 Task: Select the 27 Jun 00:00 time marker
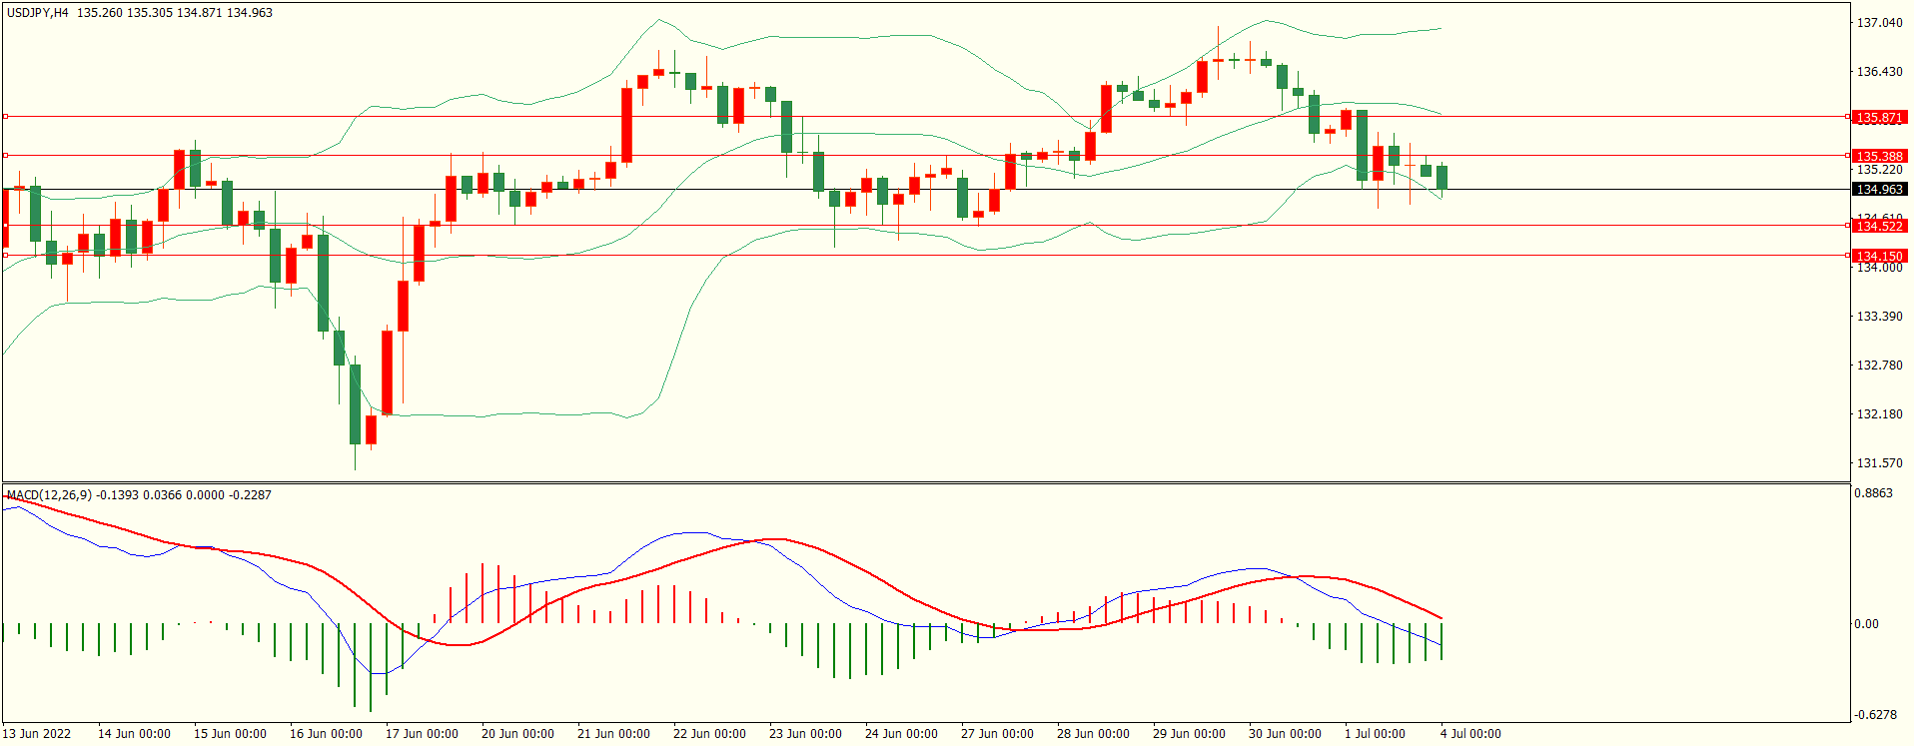(997, 734)
